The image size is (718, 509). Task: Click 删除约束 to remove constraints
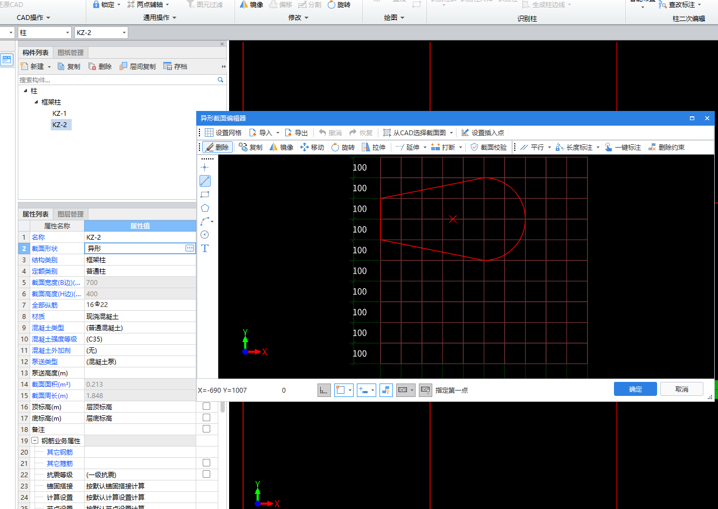tap(666, 147)
